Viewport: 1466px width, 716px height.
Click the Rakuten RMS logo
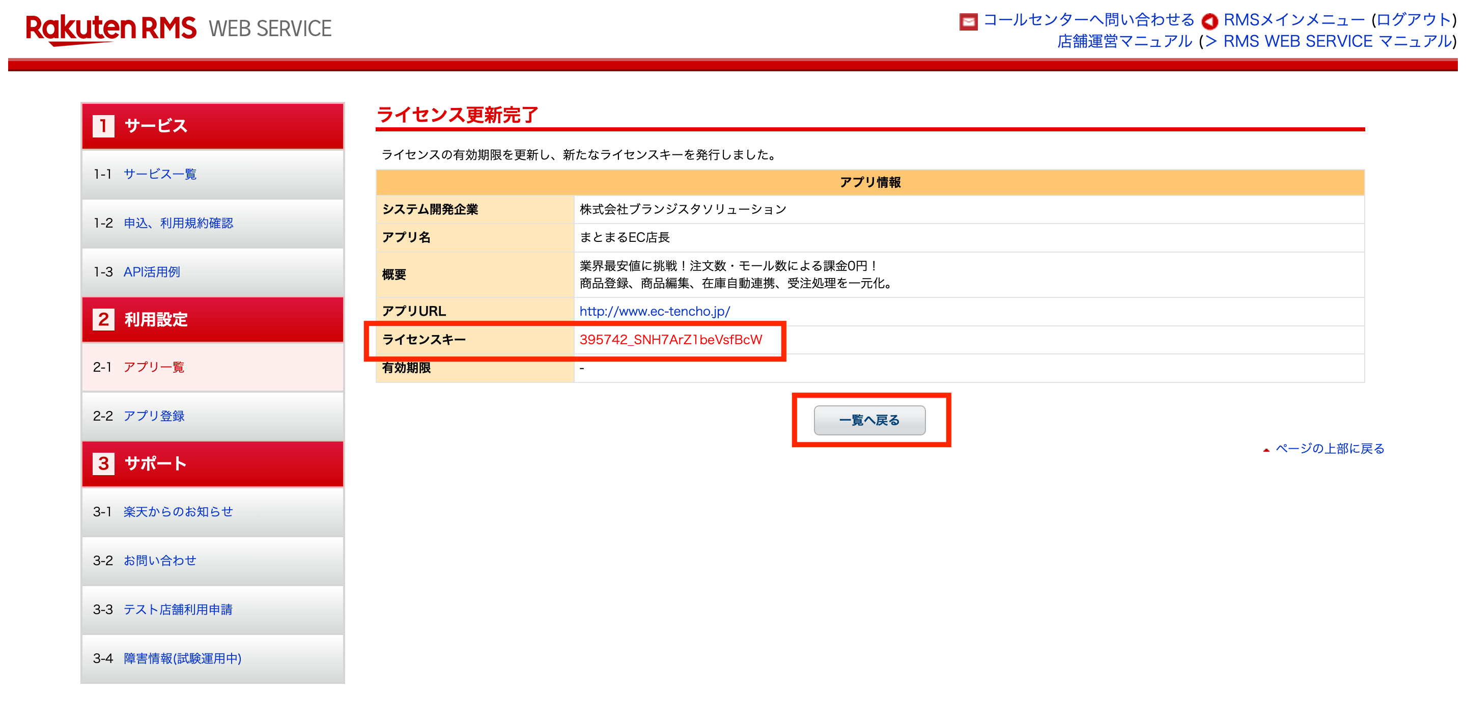click(x=111, y=29)
